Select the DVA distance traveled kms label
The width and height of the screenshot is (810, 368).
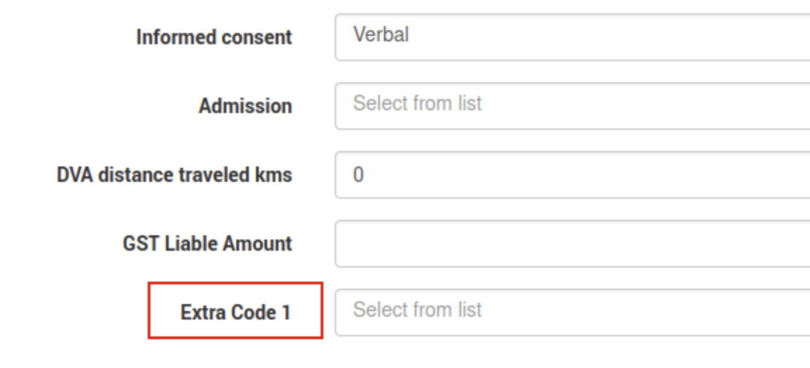(174, 175)
